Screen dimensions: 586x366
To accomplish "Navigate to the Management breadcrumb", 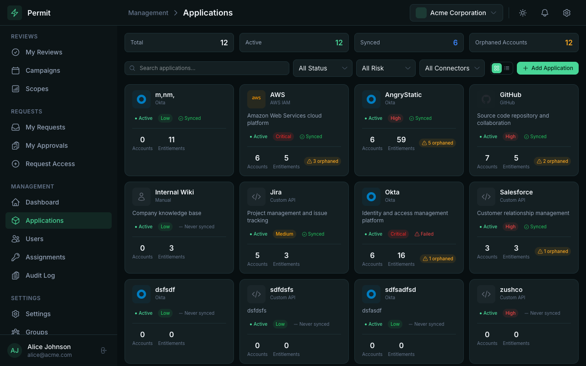I will (148, 13).
